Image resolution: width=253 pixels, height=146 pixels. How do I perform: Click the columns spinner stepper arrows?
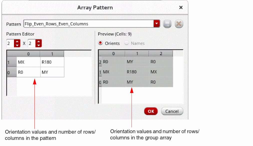(38, 43)
